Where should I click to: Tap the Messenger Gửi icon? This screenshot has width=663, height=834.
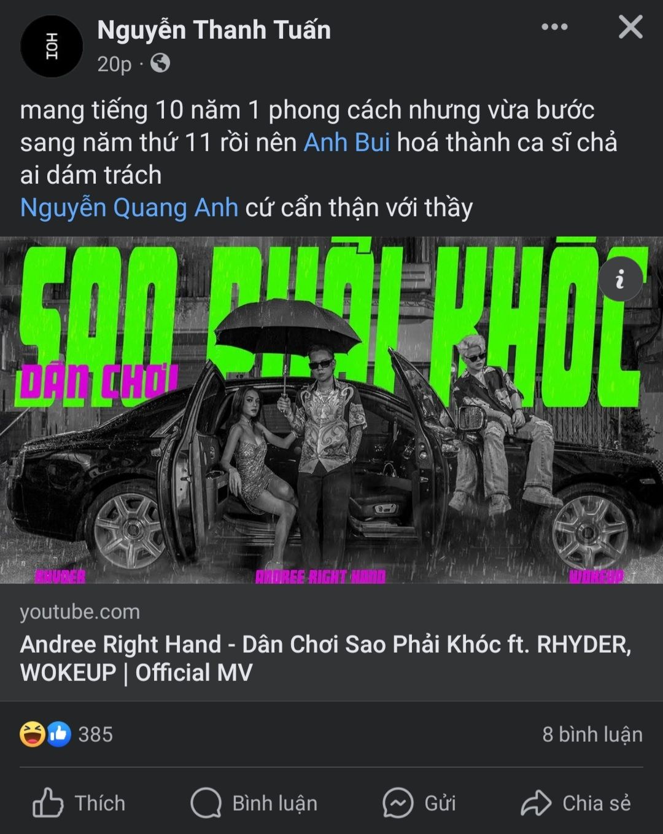click(x=398, y=803)
